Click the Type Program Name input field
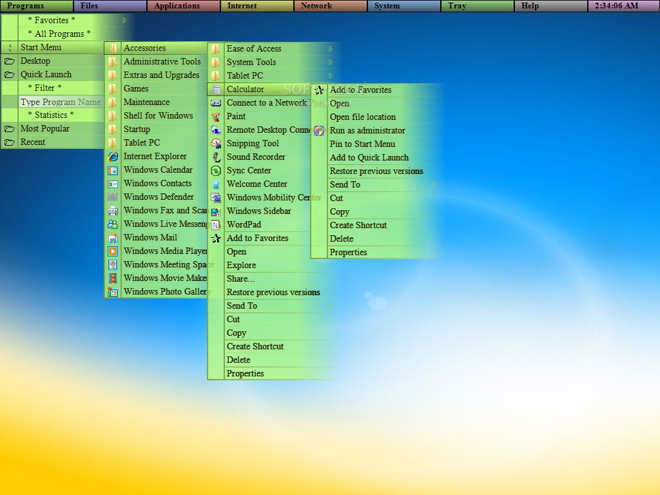The image size is (660, 495). [x=61, y=102]
